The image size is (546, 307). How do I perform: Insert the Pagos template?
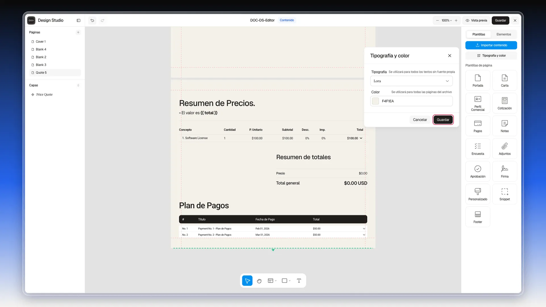(x=478, y=126)
